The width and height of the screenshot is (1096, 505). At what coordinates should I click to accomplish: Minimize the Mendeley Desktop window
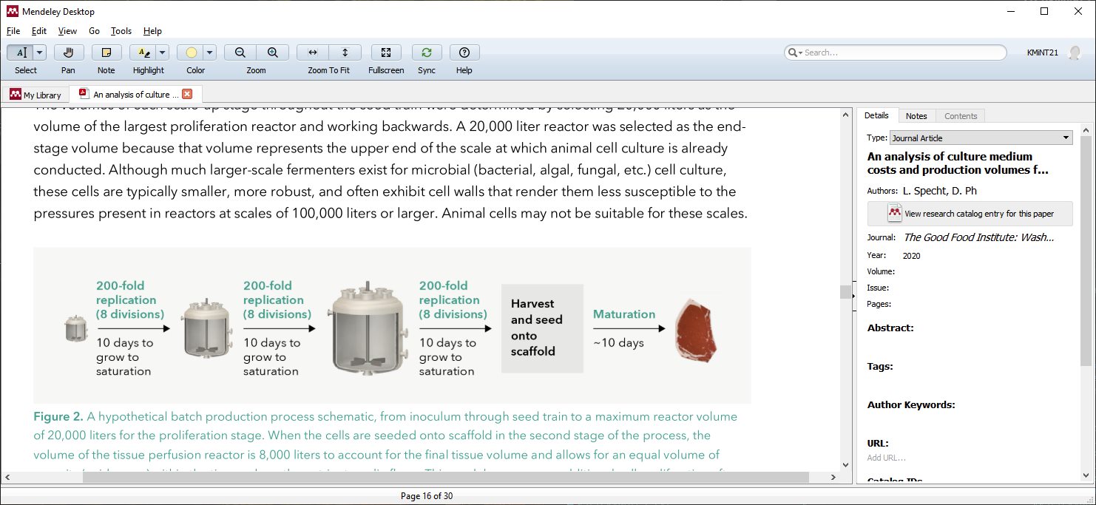(1010, 11)
